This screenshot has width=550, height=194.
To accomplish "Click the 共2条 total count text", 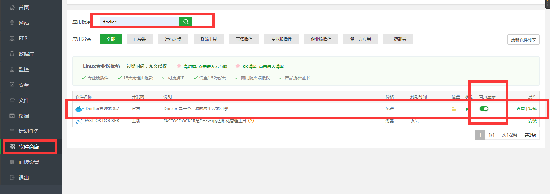I will coord(530,135).
